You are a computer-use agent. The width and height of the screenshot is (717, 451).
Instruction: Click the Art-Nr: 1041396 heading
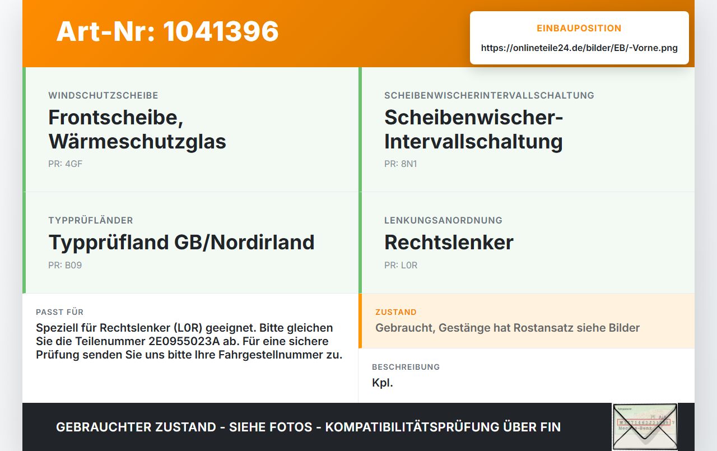click(167, 31)
